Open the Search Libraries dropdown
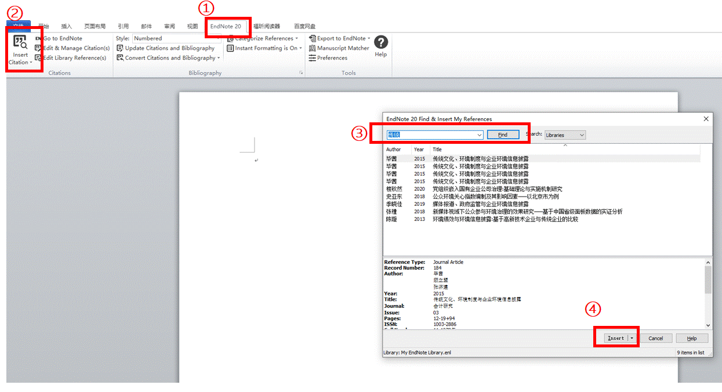The height and width of the screenshot is (392, 722). pyautogui.click(x=565, y=135)
